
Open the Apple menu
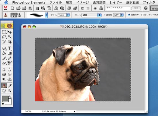6,2
